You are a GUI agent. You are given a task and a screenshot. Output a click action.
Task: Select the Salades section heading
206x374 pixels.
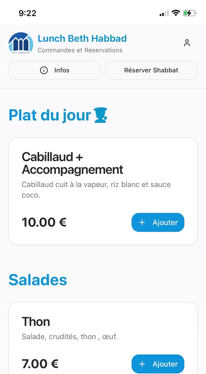click(x=38, y=280)
